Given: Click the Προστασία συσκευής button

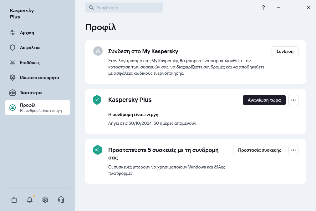Looking at the screenshot, I should click(x=259, y=150).
